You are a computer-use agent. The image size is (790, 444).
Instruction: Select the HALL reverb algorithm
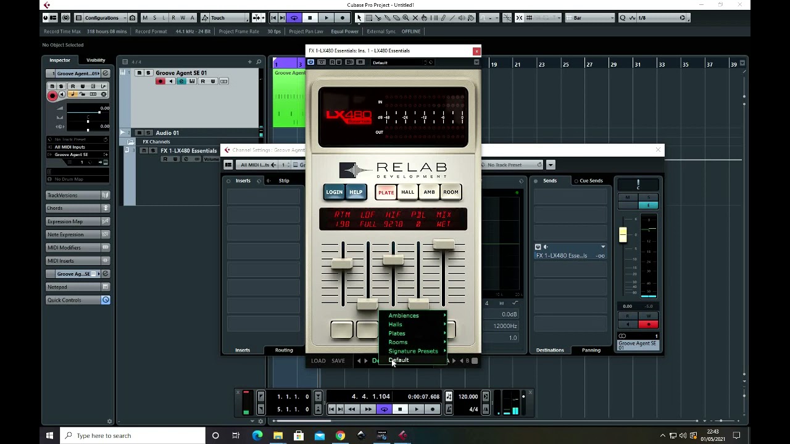[x=408, y=192]
